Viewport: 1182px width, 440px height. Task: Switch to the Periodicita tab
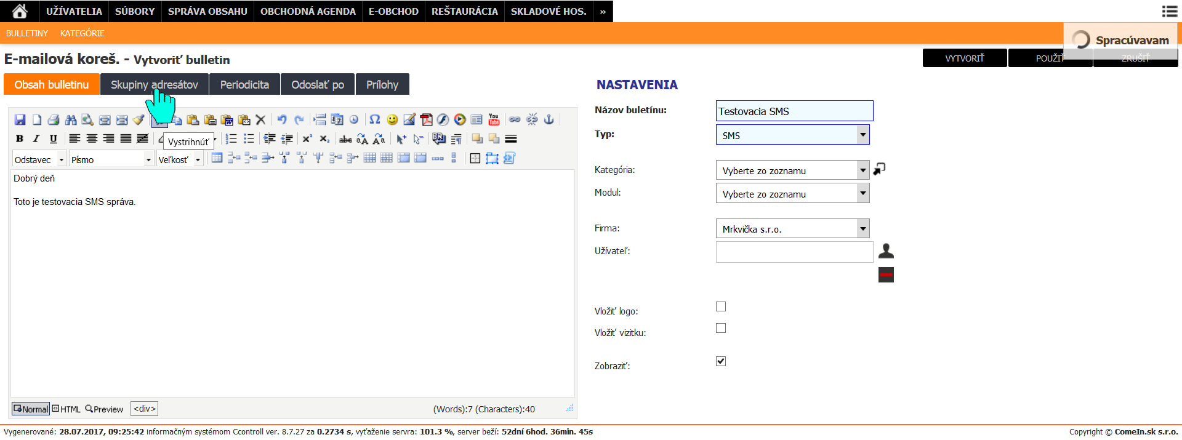244,84
